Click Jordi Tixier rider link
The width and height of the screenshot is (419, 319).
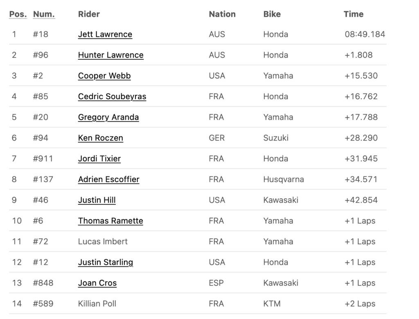click(99, 159)
